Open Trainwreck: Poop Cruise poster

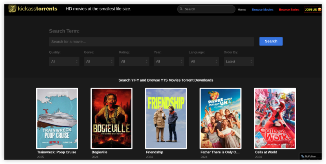[x=57, y=119]
